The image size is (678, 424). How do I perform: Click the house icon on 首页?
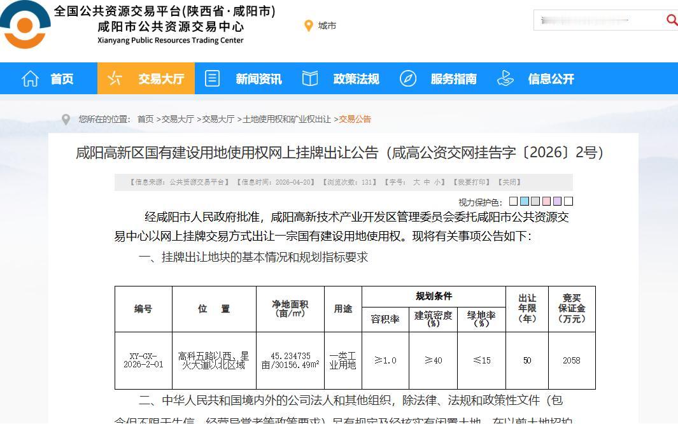click(x=30, y=78)
